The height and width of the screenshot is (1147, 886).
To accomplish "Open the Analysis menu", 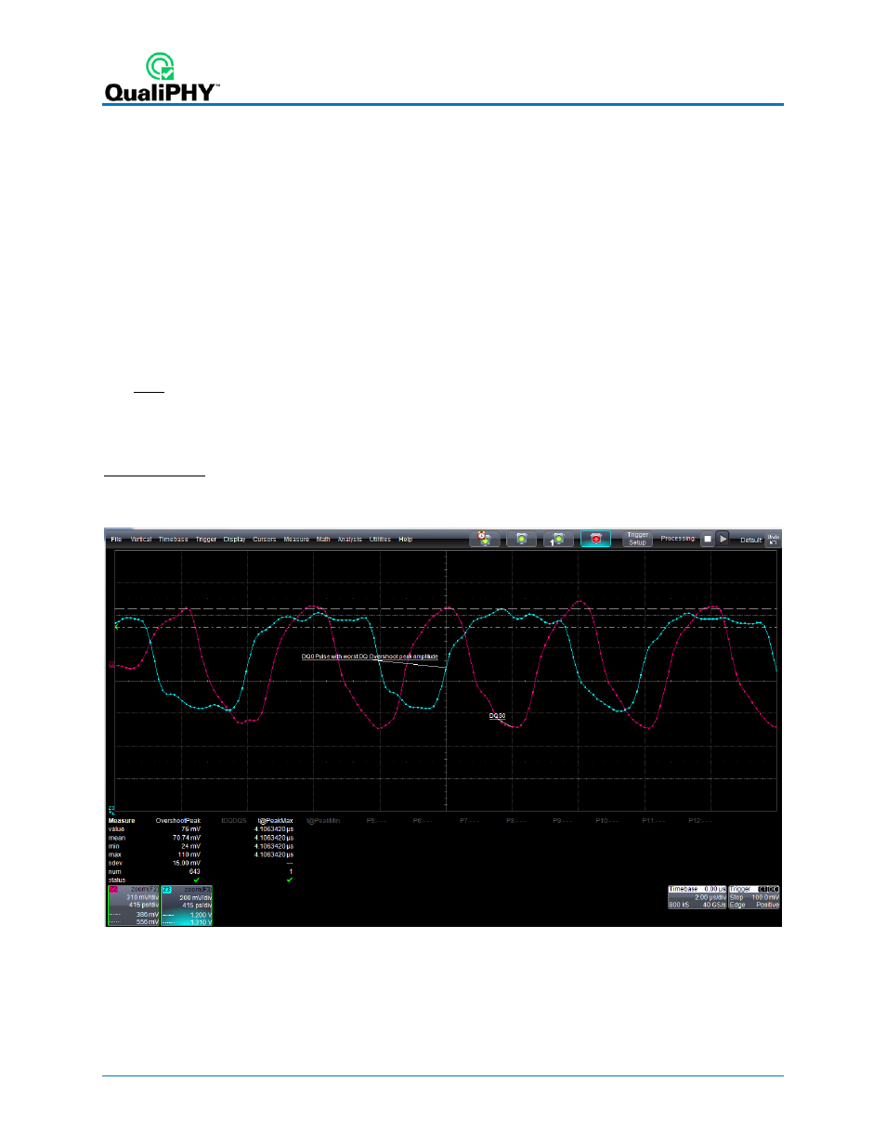I will click(350, 539).
